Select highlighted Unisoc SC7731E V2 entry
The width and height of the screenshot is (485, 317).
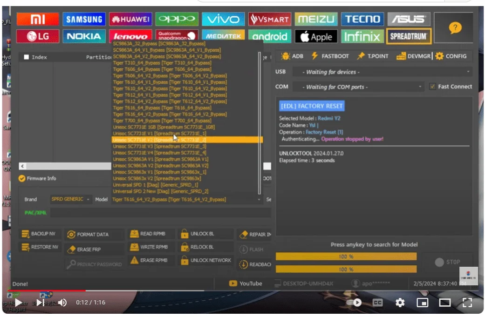[187, 140]
